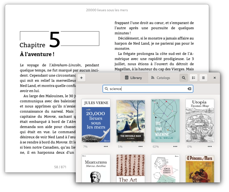Open options menu for 20,000 lieues book

click(x=106, y=146)
